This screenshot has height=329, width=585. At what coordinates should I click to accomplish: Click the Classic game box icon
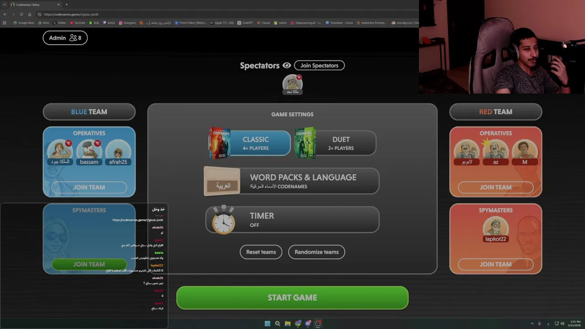219,143
